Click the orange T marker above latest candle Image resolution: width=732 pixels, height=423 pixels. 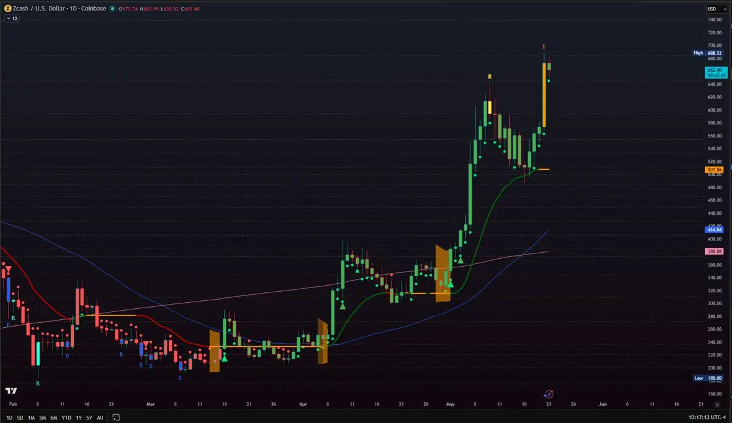tap(544, 47)
